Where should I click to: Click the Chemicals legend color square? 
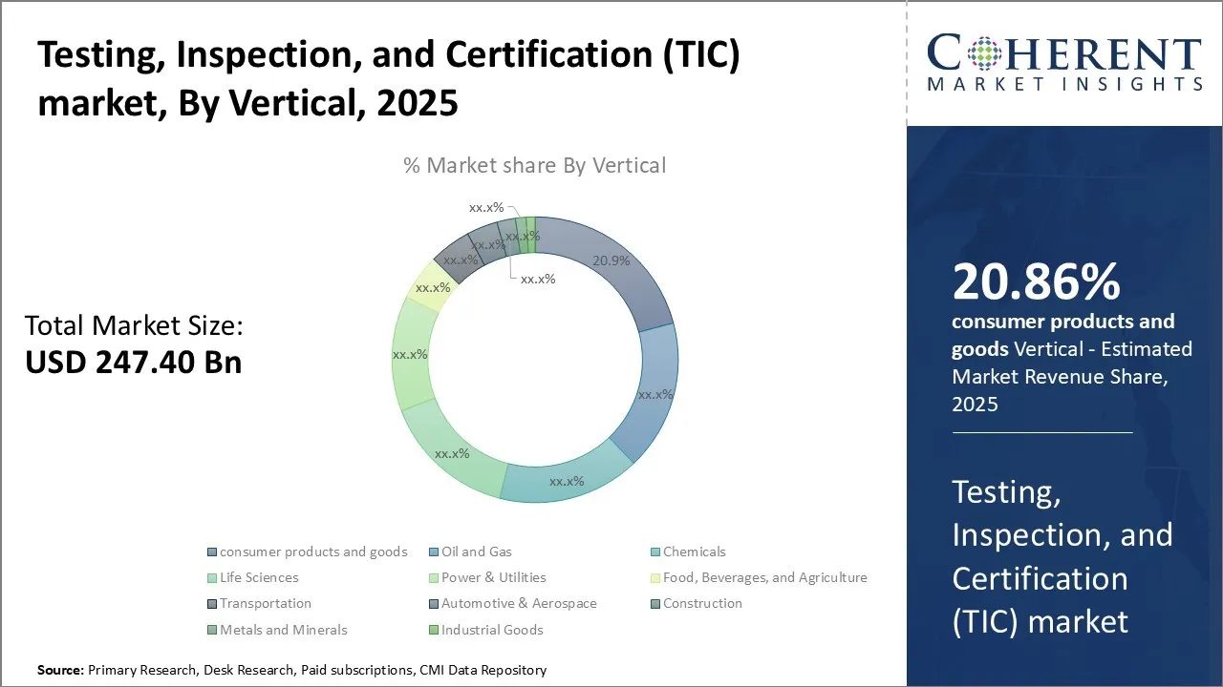point(654,552)
